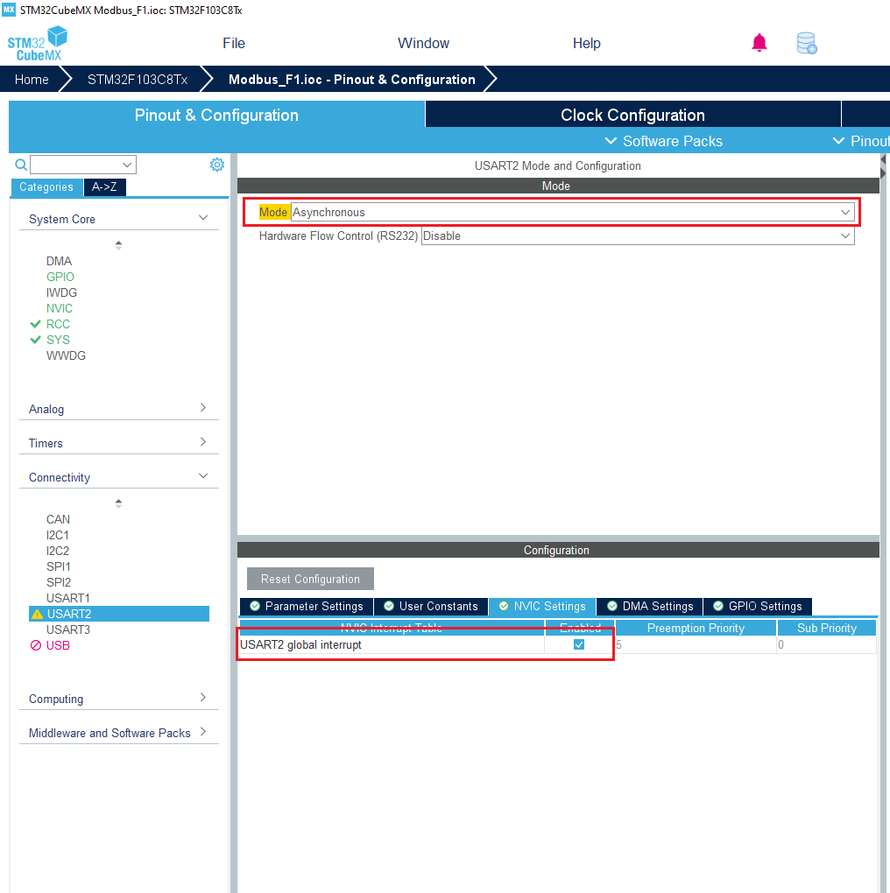Open the Hardware Flow Control dropdown
890x893 pixels.
[x=638, y=236]
